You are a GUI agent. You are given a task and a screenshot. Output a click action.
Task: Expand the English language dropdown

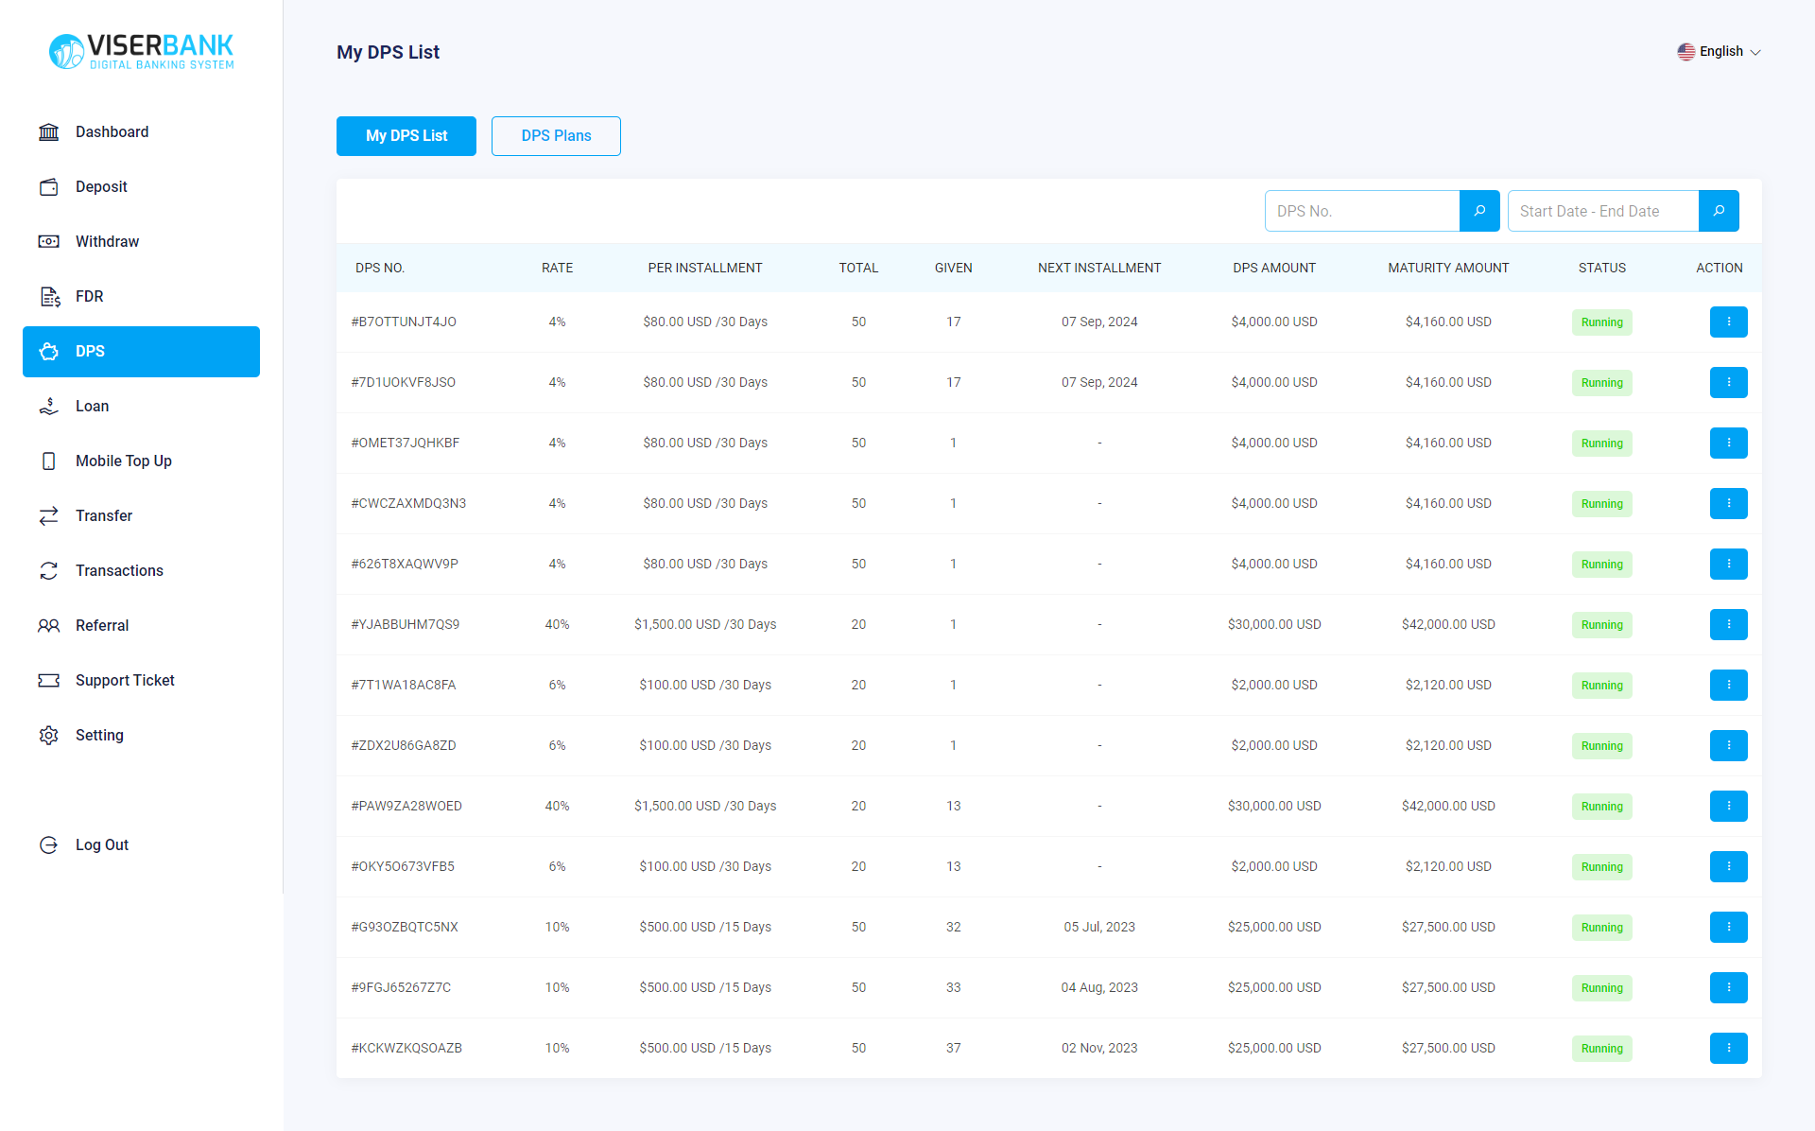click(1719, 52)
